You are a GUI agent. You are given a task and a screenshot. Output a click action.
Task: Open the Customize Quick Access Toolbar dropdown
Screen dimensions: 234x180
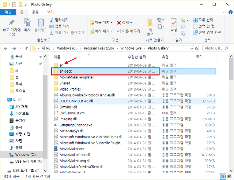click(26, 5)
